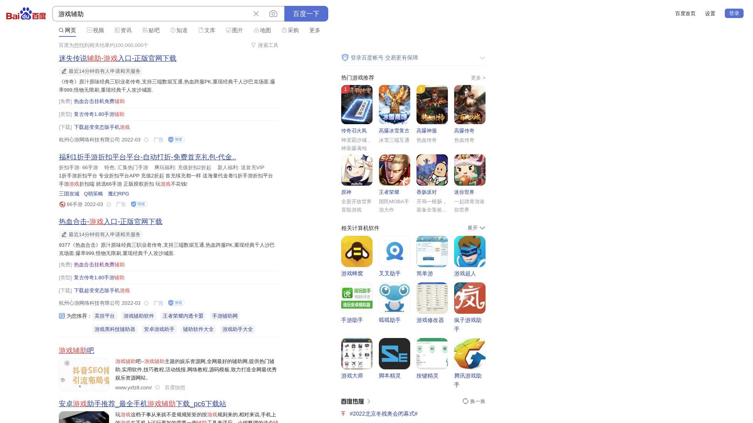The image size is (753, 423).
Task: Switch to the 贴吧 tab
Action: coord(151,30)
